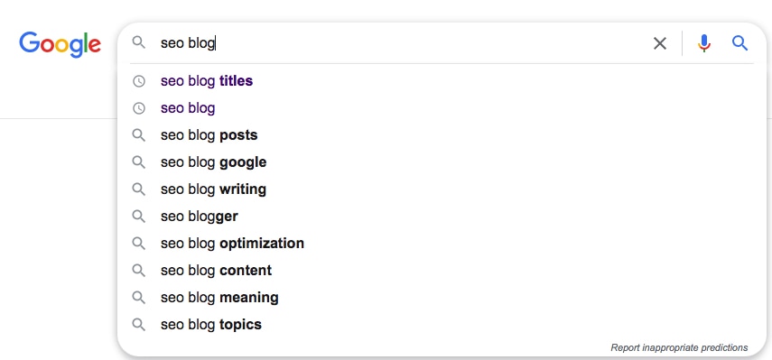Screen dimensions: 772x360
Task: Click the history clock icon beside 'seo blog'
Action: point(139,108)
